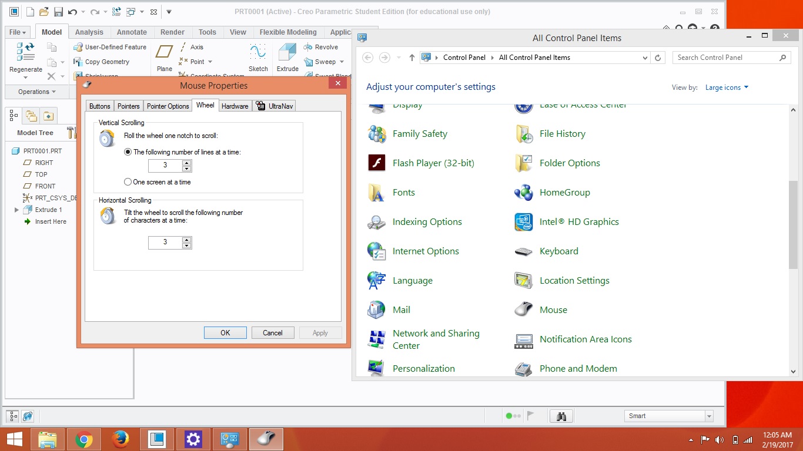Switch to the Annotate ribbon tab
The height and width of the screenshot is (451, 803).
click(132, 32)
